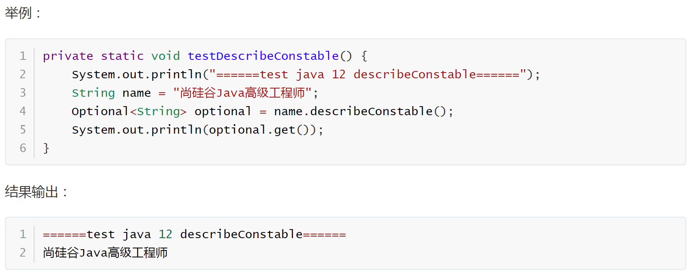
Task: Click the 'static' keyword on line 1
Action: (x=122, y=56)
